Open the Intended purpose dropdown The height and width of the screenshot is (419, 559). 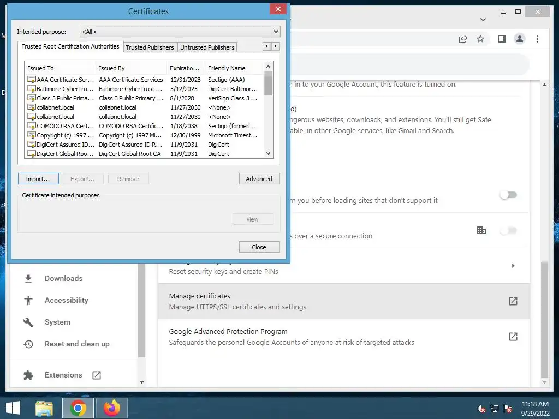[180, 31]
